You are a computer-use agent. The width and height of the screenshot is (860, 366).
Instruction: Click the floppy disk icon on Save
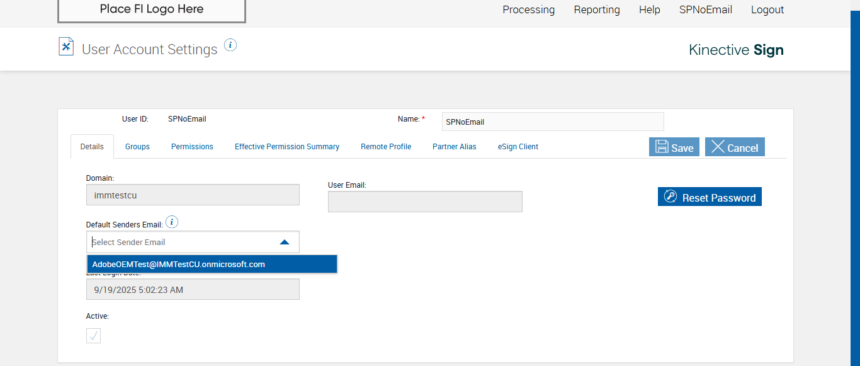click(x=662, y=147)
